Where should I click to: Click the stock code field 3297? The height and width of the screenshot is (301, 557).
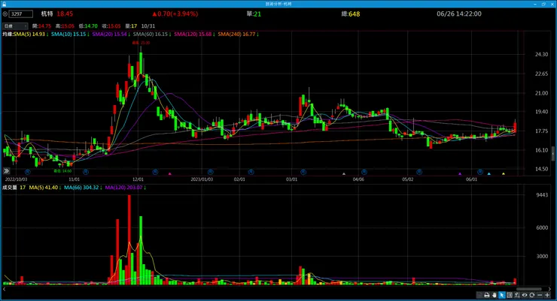pyautogui.click(x=21, y=14)
